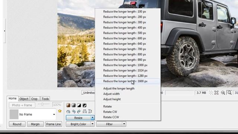Click the 3.7 MB file size status
The width and height of the screenshot is (238, 134).
(x=201, y=93)
